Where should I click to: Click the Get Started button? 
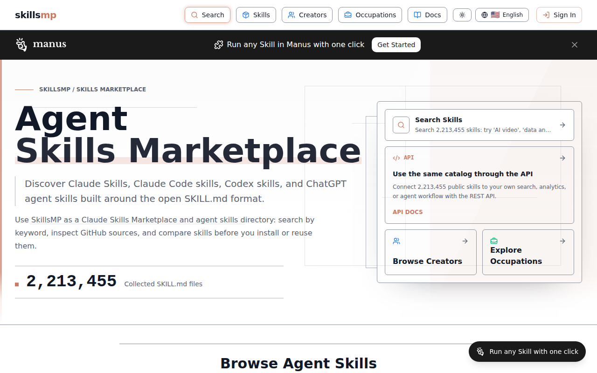(x=396, y=45)
